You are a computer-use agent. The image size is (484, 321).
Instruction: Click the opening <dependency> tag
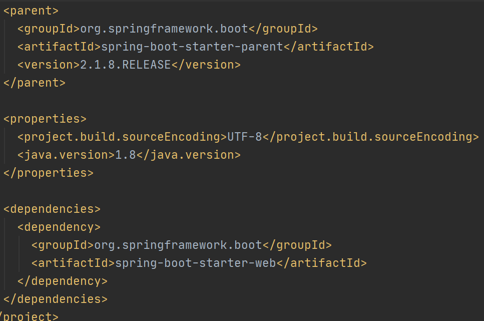point(59,227)
